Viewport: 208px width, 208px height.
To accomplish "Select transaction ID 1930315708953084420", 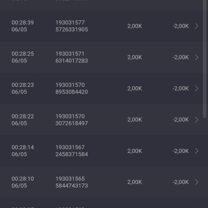I will pos(72,88).
